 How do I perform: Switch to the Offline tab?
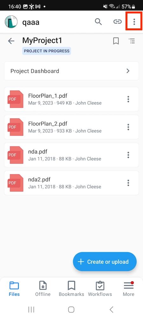(43, 288)
